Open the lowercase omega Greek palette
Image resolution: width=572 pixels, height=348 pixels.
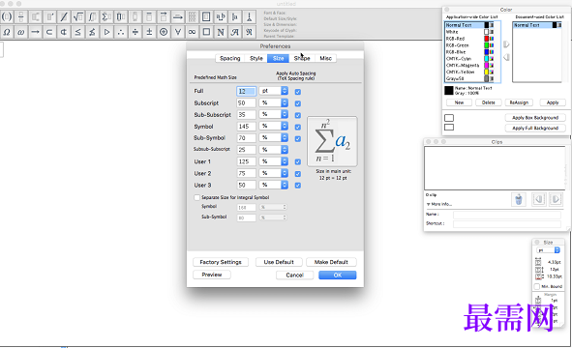click(x=21, y=32)
